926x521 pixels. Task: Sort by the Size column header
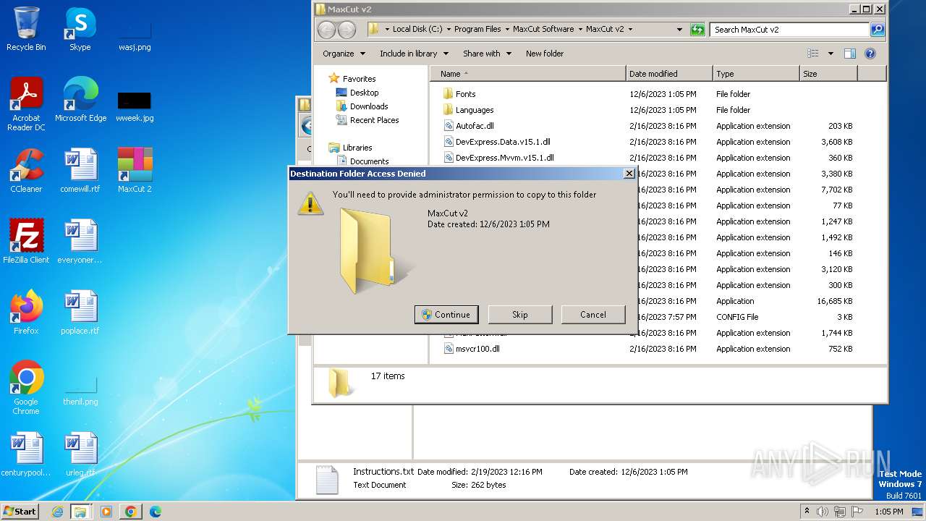[828, 74]
